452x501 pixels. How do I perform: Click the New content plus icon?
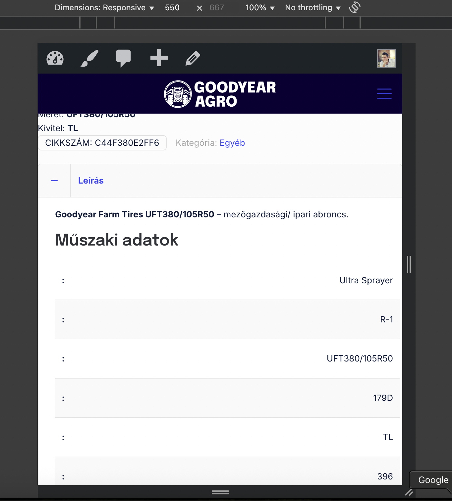point(159,58)
